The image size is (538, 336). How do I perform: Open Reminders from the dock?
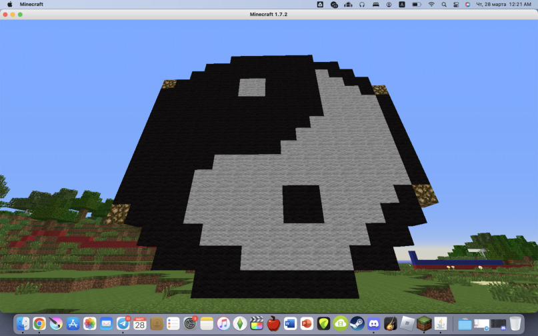173,323
